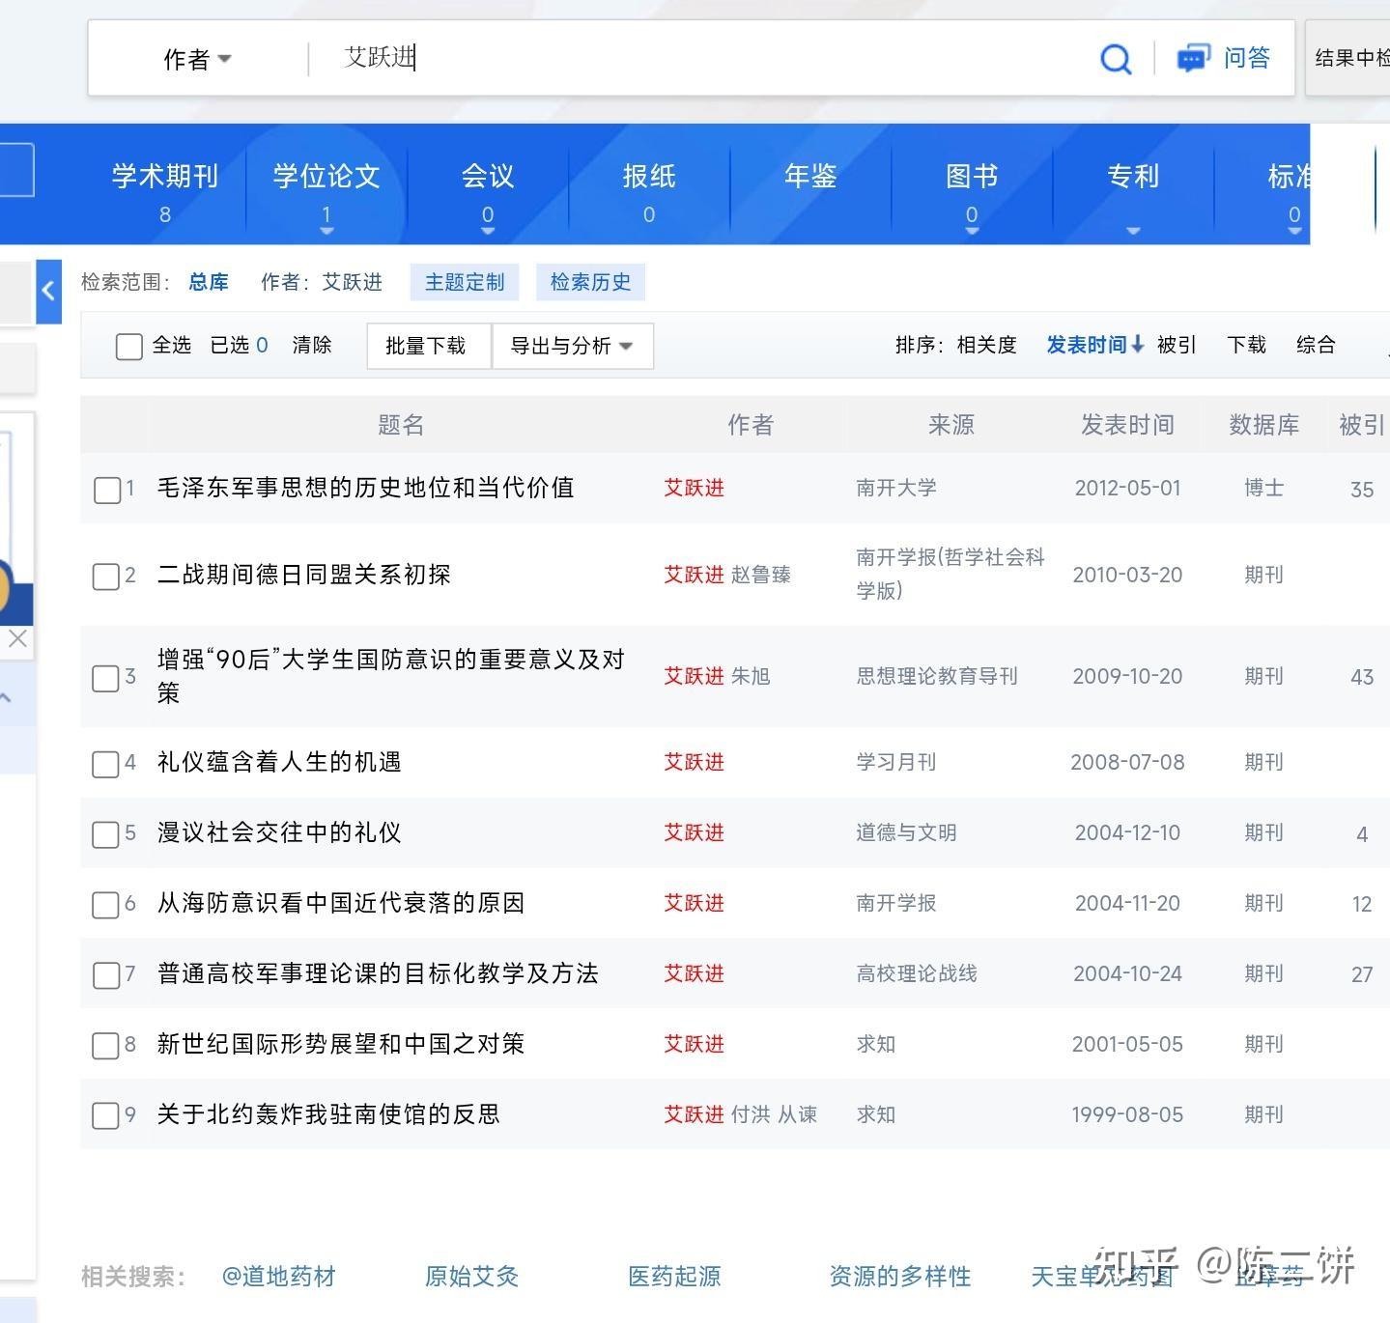1390x1323 pixels.
Task: Switch to 会议 tab
Action: click(488, 177)
